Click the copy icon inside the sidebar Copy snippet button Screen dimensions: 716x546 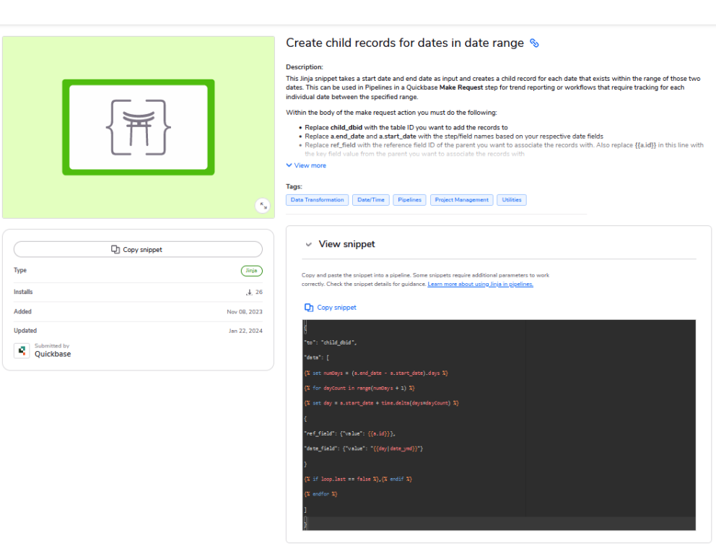[116, 248]
